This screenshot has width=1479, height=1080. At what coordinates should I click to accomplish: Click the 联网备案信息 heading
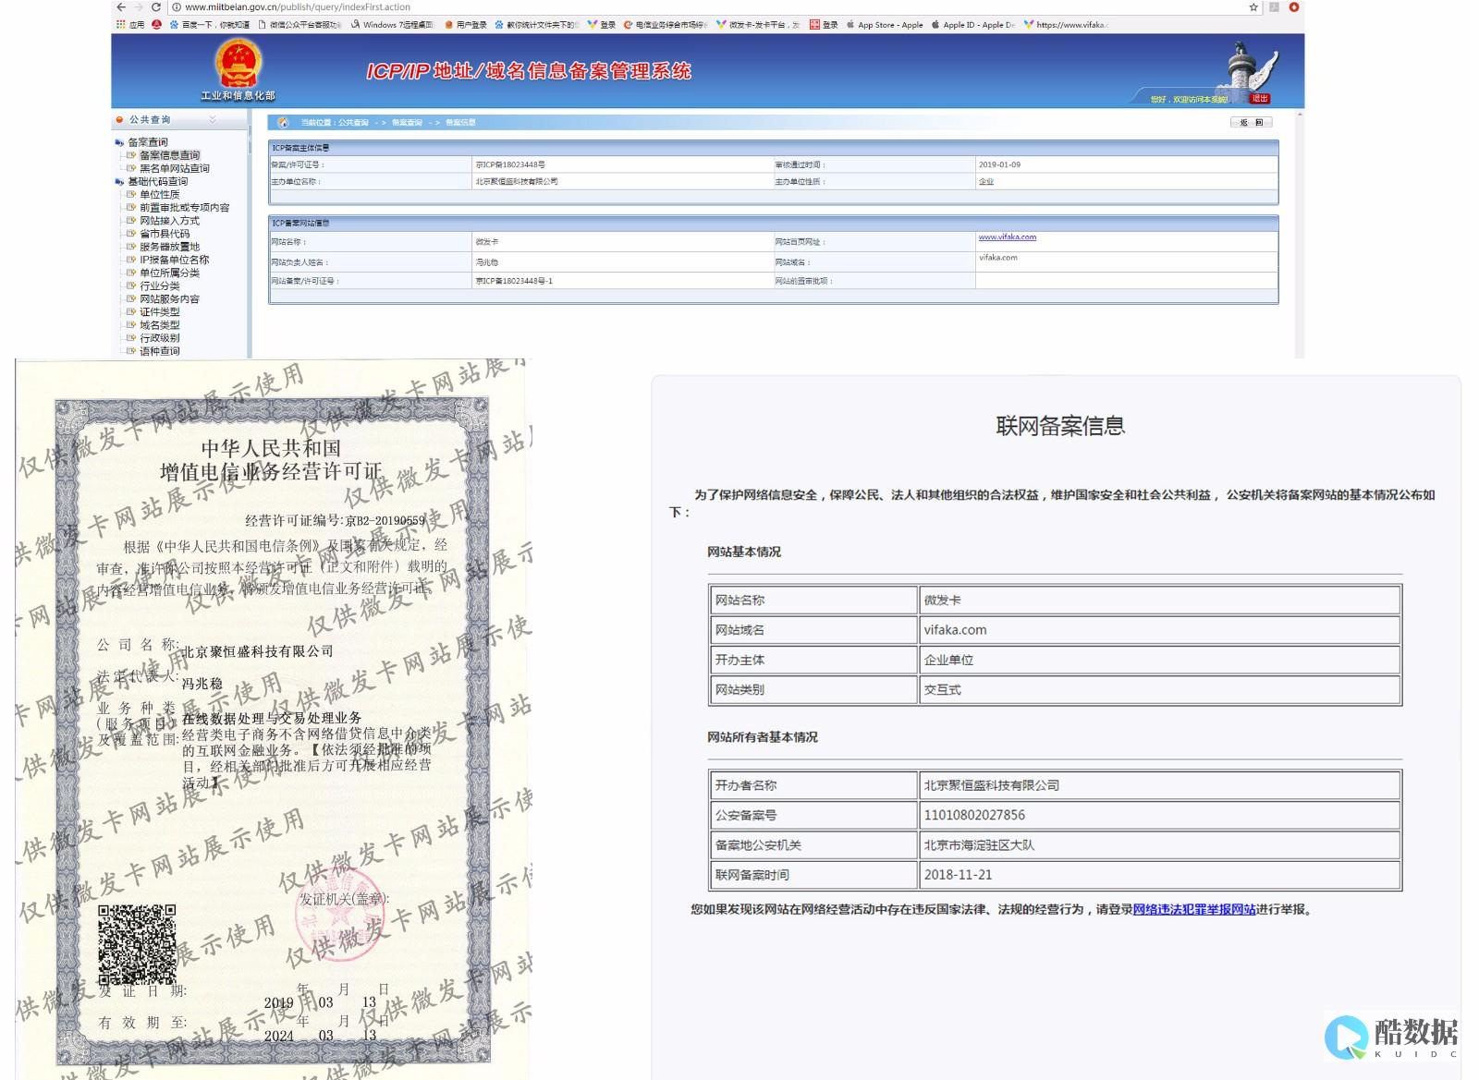1060,426
